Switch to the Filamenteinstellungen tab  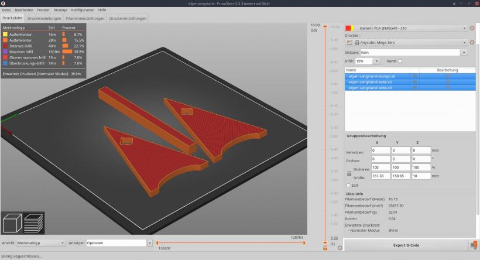pos(85,18)
